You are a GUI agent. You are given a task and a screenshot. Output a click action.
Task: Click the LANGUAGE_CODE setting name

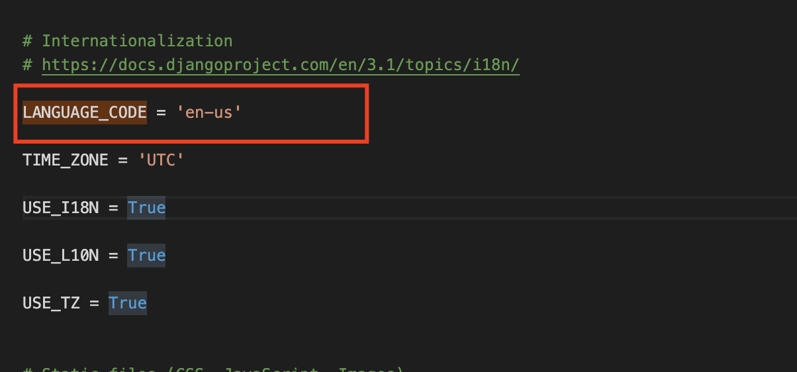point(85,113)
